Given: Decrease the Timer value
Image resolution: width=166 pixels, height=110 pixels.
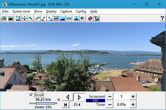Looking at the screenshot, I should (110, 104).
